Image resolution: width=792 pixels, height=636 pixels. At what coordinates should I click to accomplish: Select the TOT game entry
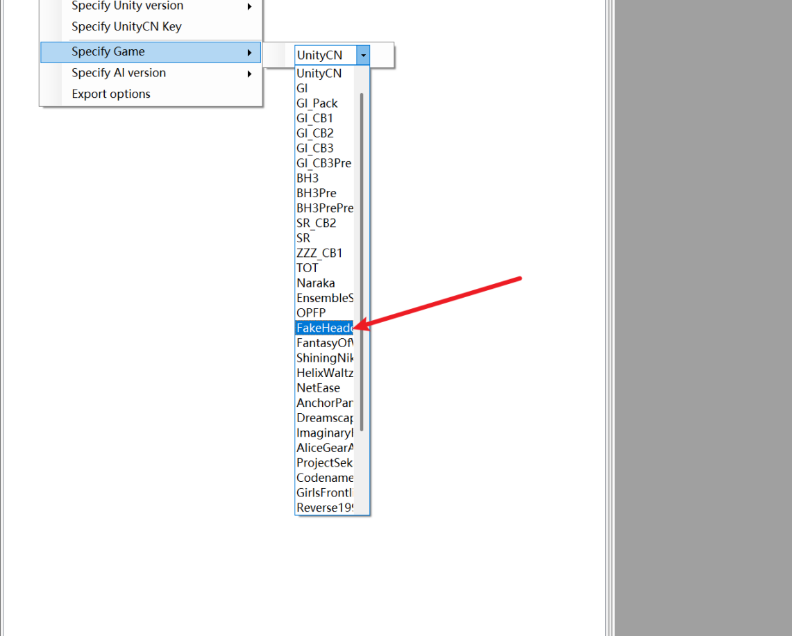pos(324,268)
